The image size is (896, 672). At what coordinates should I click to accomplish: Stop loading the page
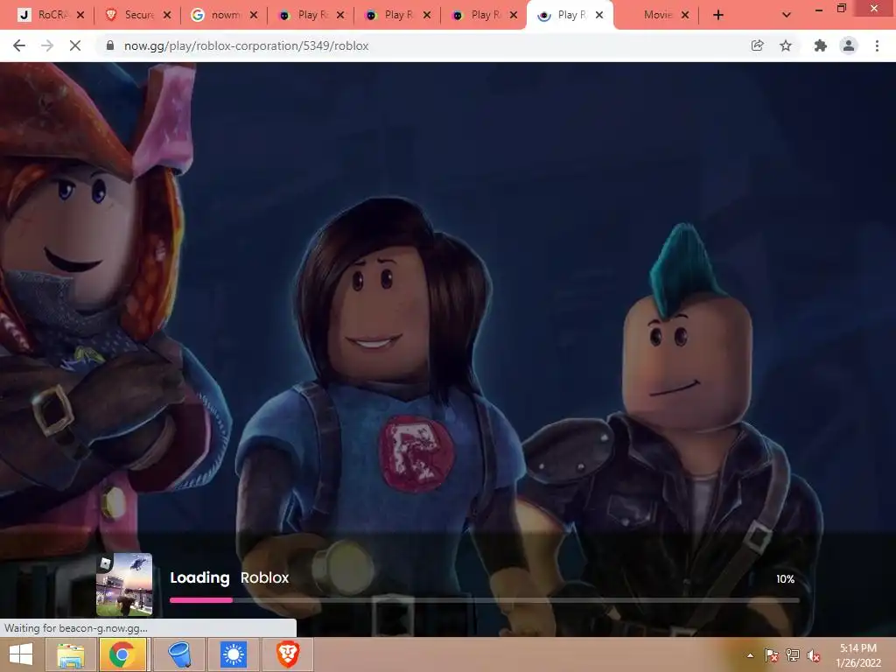click(x=75, y=45)
